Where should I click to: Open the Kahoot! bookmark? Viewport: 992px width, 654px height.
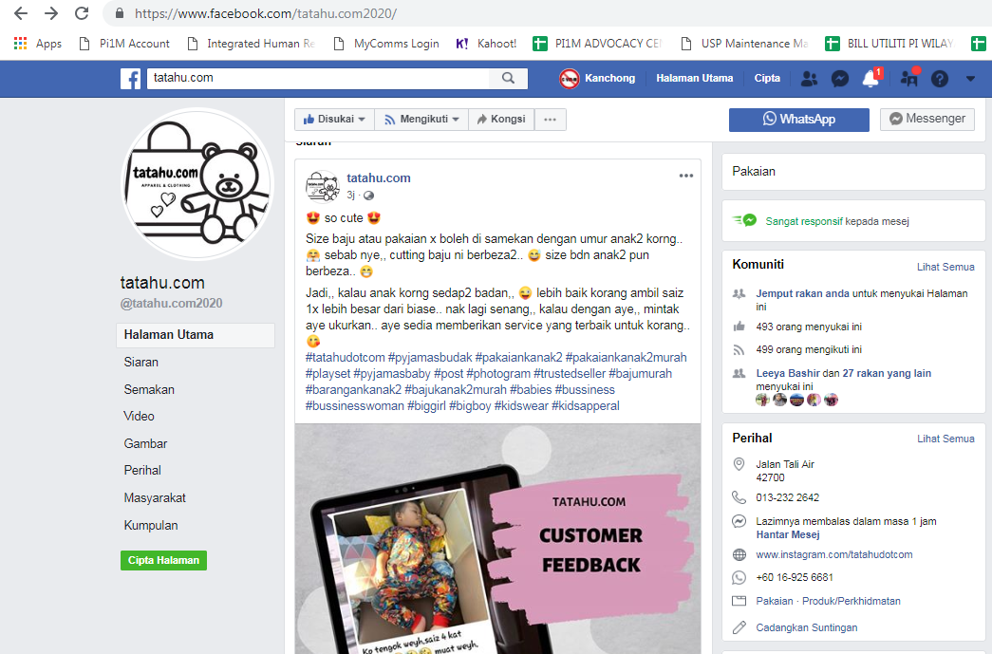point(486,44)
